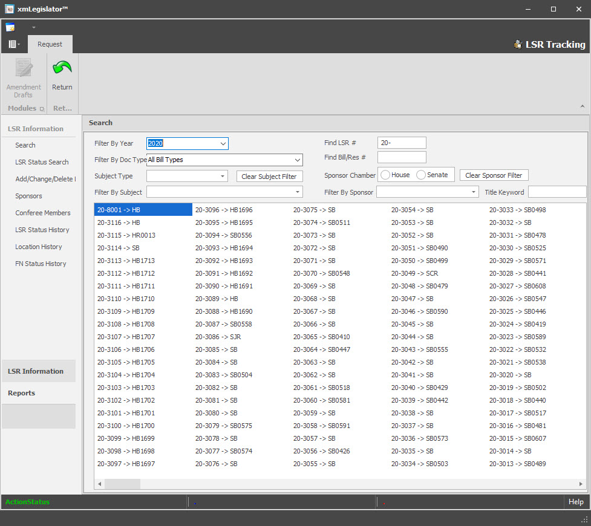Click the green Return arrow icon

tap(62, 68)
